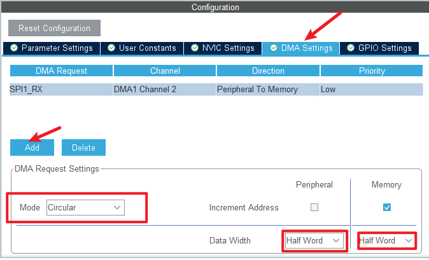The height and width of the screenshot is (260, 429).
Task: Open the NVIC Settings tab
Action: click(x=223, y=48)
